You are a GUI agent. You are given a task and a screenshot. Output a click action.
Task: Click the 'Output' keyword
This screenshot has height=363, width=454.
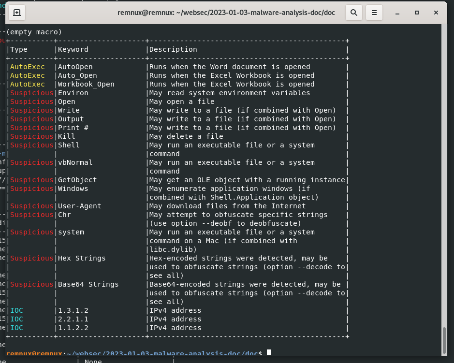71,119
